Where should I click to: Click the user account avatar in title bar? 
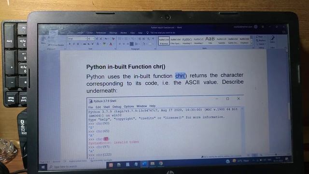[256, 27]
